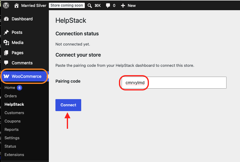Select the HelpStack submenu item
240x162 pixels.
click(14, 104)
